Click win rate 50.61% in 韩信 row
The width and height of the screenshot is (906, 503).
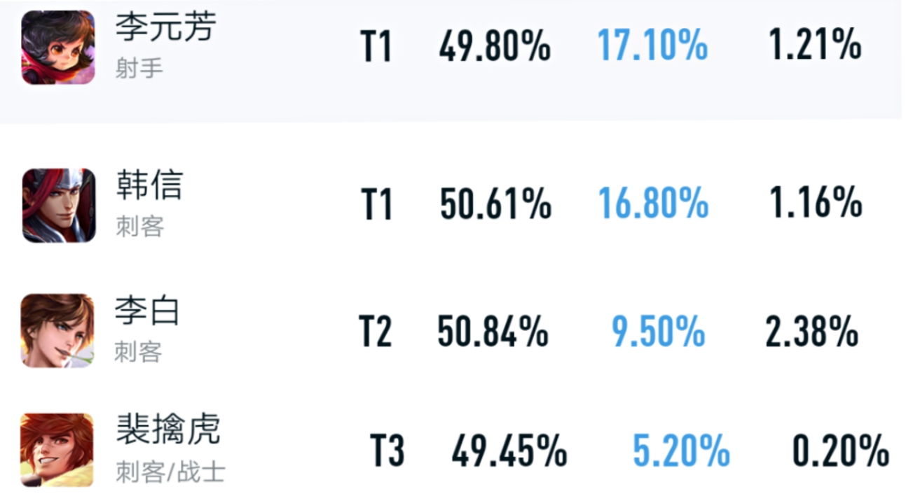495,204
